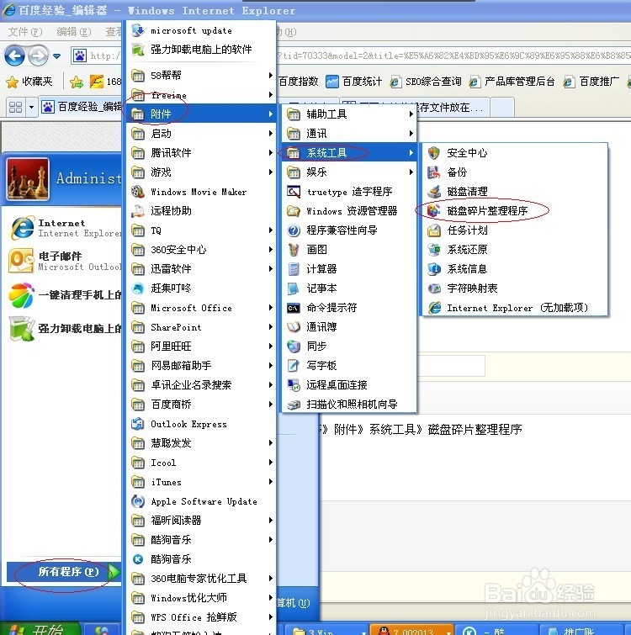
Task: Open 收藏夹 (Favorites) in IE
Action: tap(29, 82)
